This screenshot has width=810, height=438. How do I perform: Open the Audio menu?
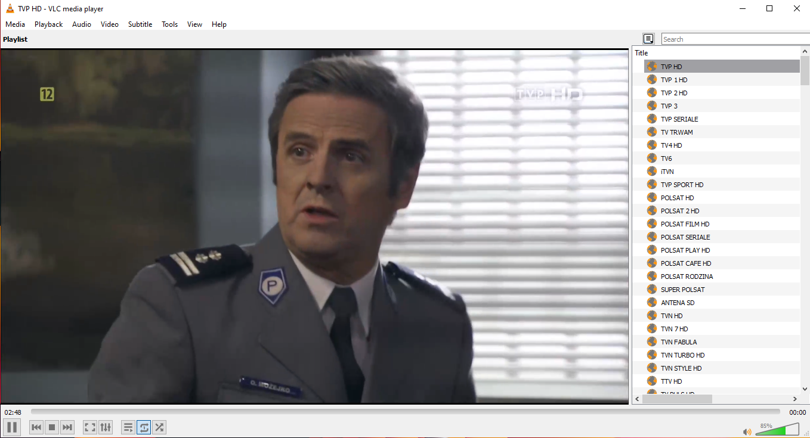tap(82, 24)
